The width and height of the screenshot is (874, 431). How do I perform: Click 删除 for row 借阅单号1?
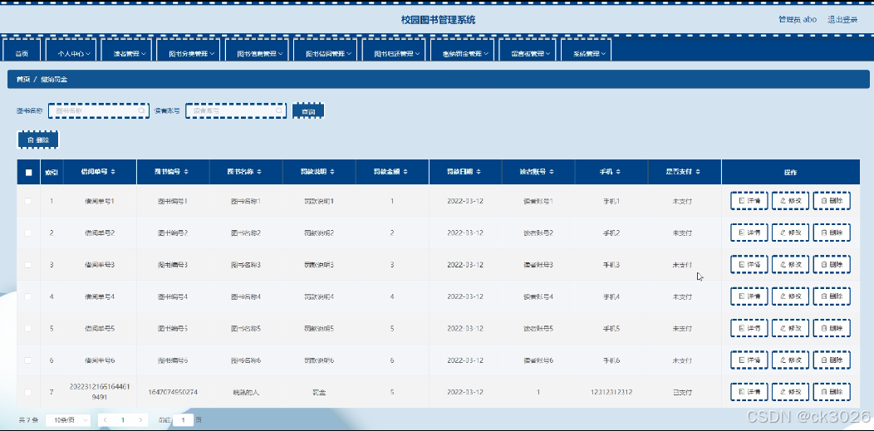[x=832, y=201]
